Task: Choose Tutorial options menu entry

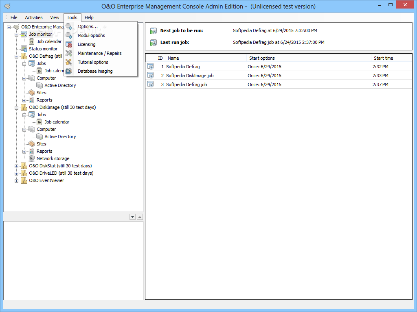Action: 93,62
